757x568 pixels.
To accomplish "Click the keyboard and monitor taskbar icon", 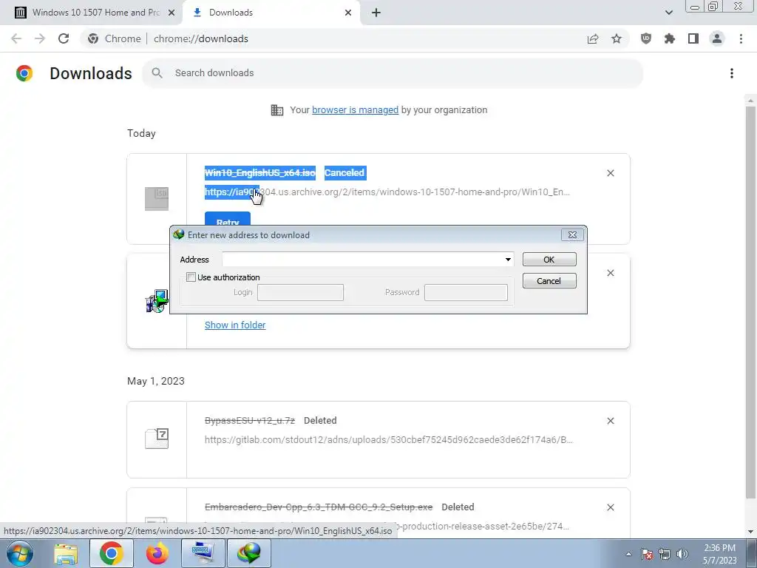I will point(203,554).
